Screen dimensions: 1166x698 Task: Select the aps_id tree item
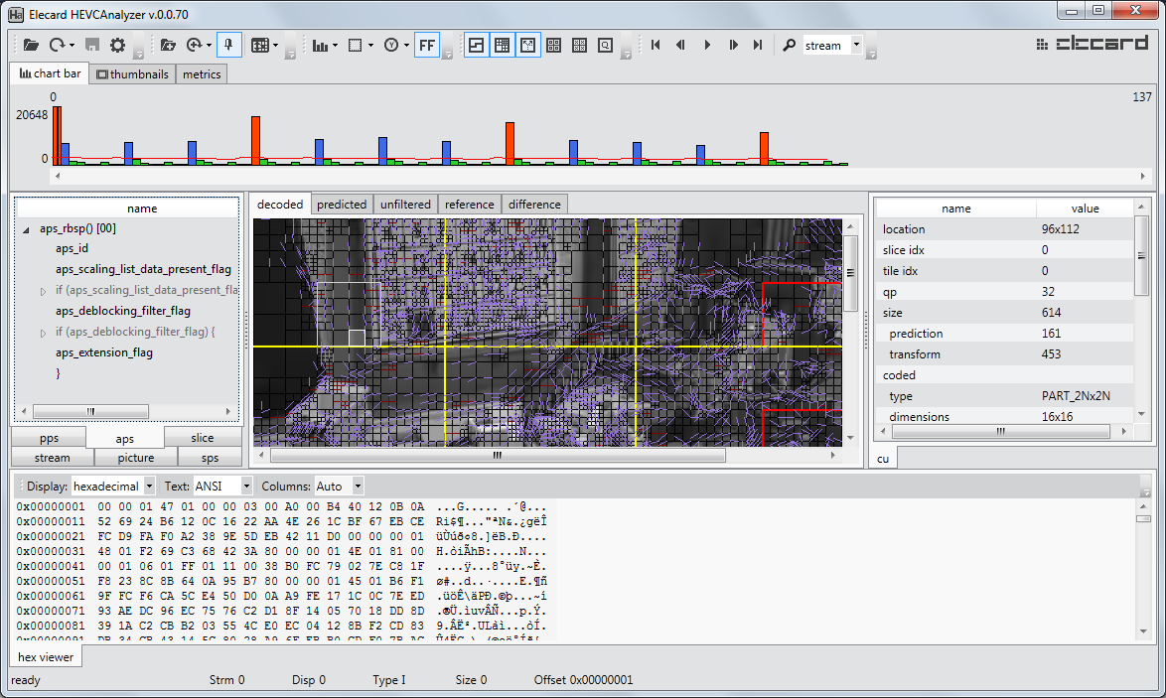point(73,248)
